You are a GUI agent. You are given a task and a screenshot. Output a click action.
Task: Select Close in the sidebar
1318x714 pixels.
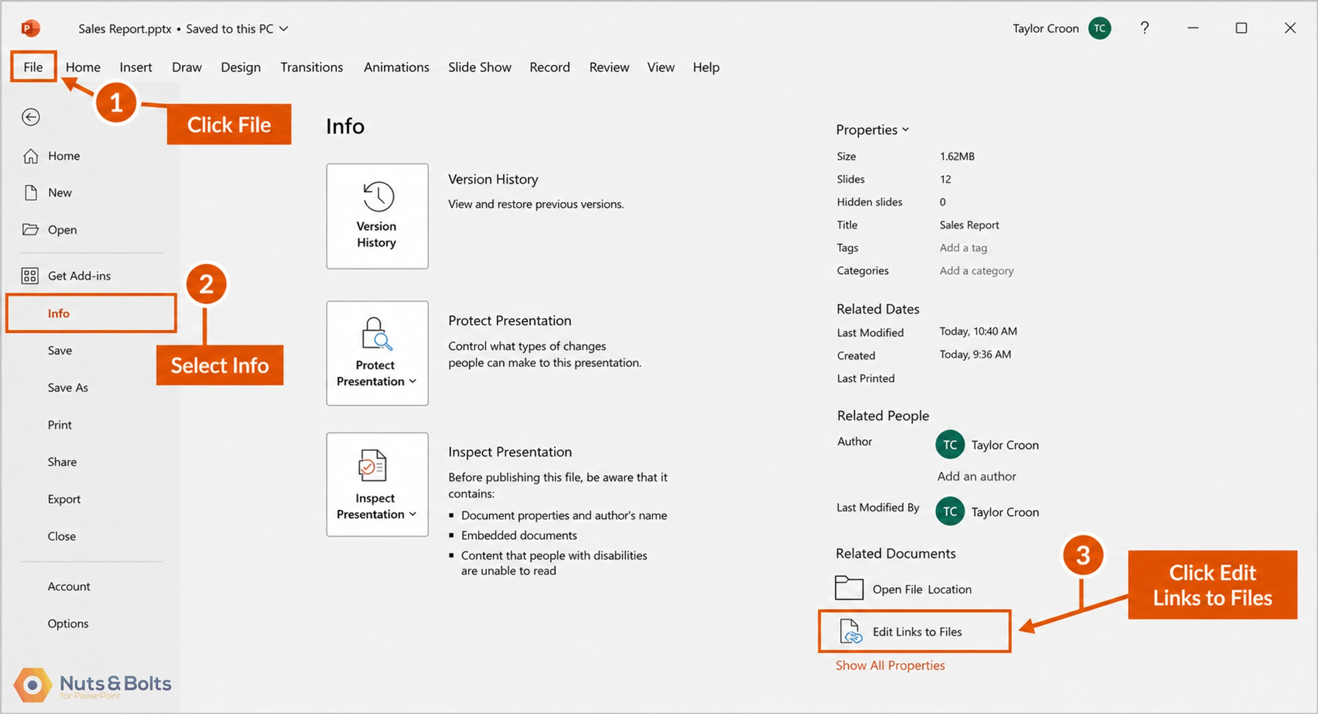coord(62,536)
